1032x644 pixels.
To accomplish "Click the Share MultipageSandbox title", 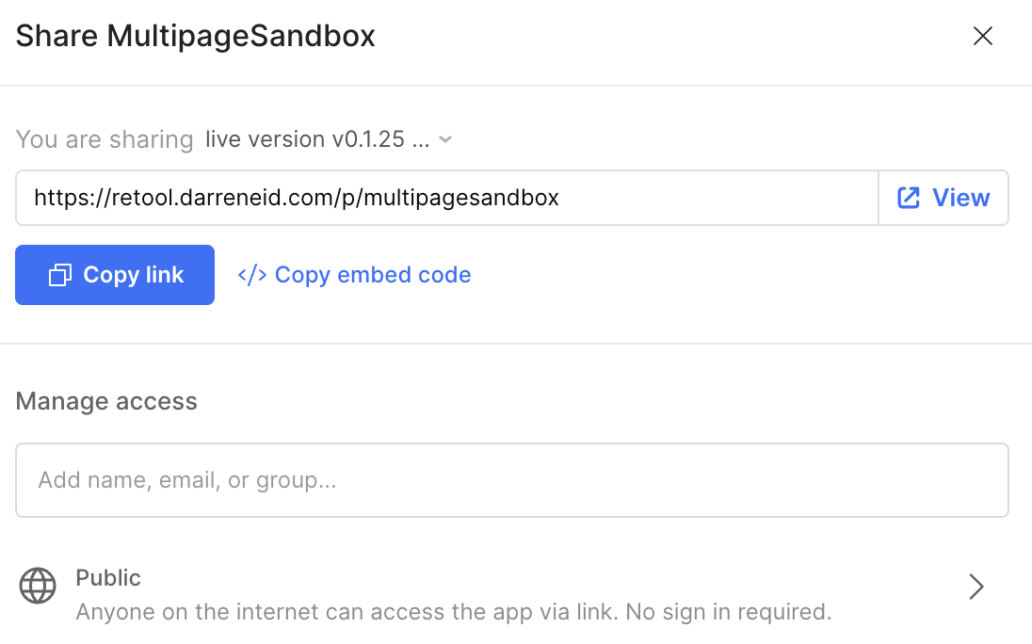I will (196, 37).
